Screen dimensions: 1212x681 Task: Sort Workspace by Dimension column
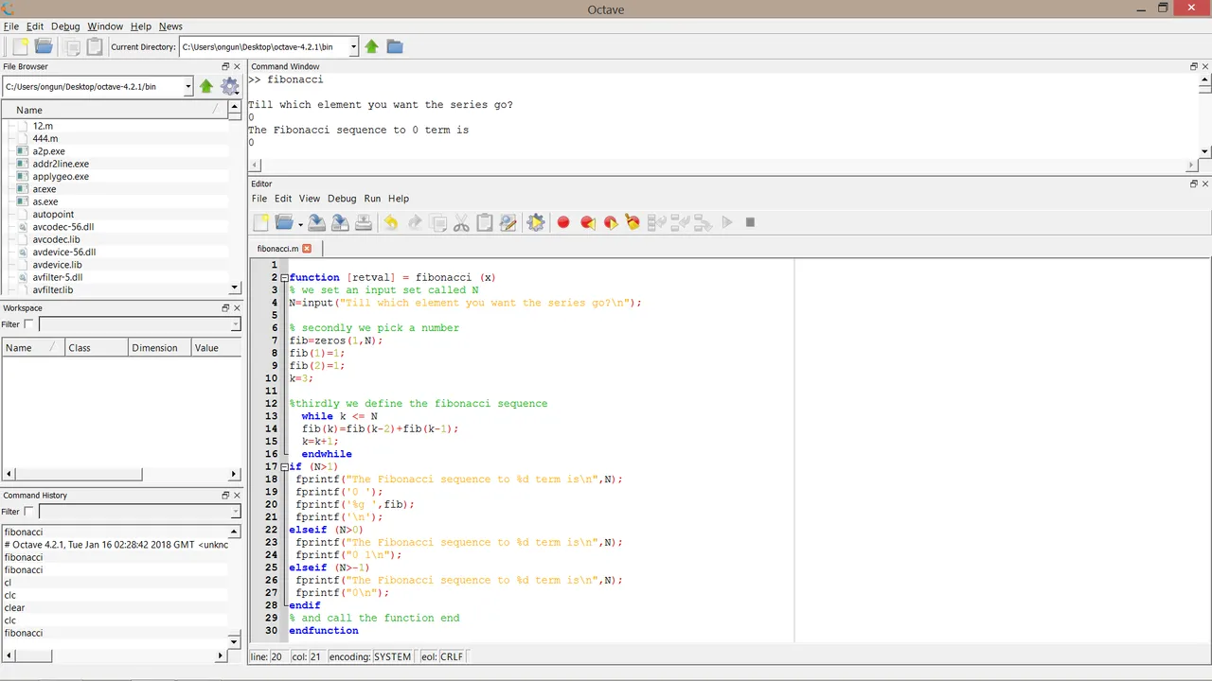click(x=159, y=348)
